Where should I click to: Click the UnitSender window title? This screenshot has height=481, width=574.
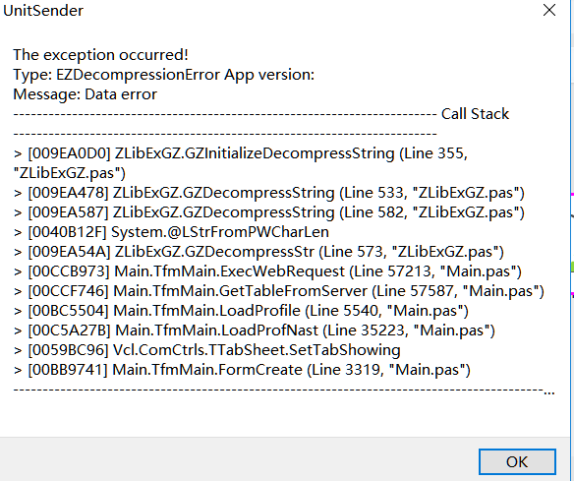coord(43,11)
